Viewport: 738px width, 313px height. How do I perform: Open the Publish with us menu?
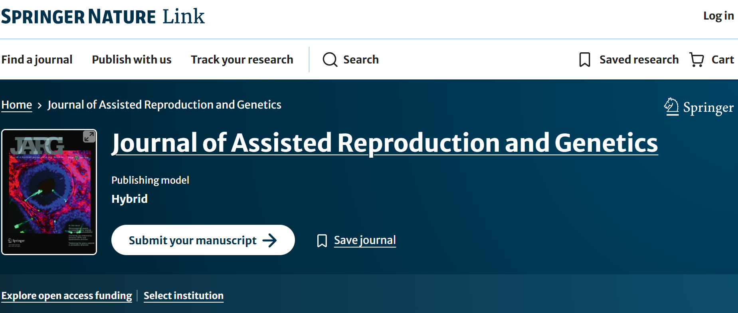132,59
